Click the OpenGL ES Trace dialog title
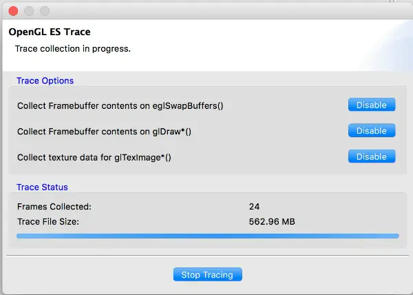This screenshot has height=295, width=413. pyautogui.click(x=50, y=32)
